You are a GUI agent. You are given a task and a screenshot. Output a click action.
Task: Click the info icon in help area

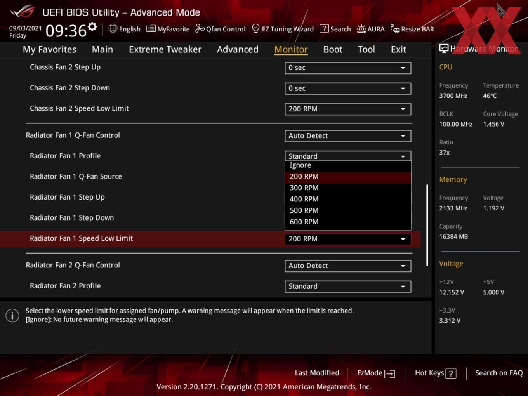coord(12,315)
